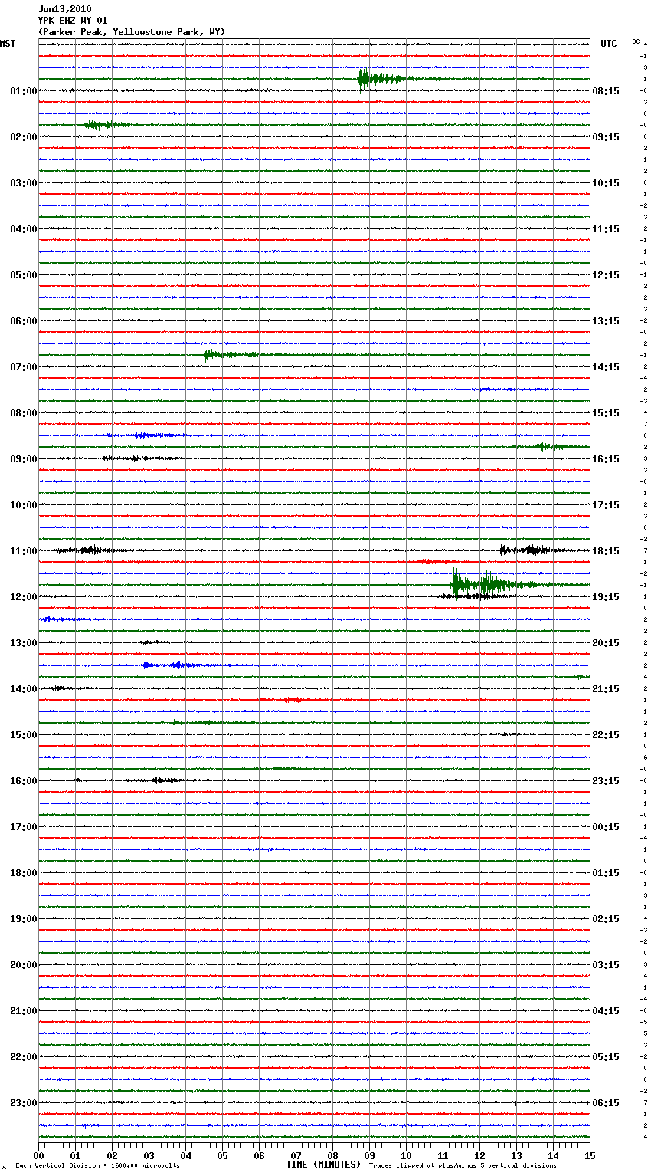The image size is (651, 1176).
Task: Click the 04:15 UTC time label
Action: click(x=606, y=1011)
